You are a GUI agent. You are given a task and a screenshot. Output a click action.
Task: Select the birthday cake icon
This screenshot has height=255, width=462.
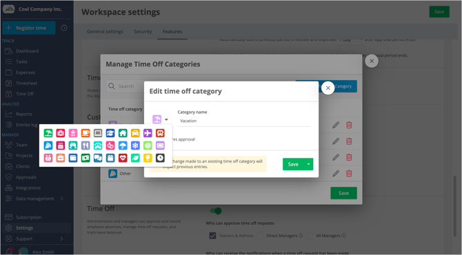[x=61, y=145]
